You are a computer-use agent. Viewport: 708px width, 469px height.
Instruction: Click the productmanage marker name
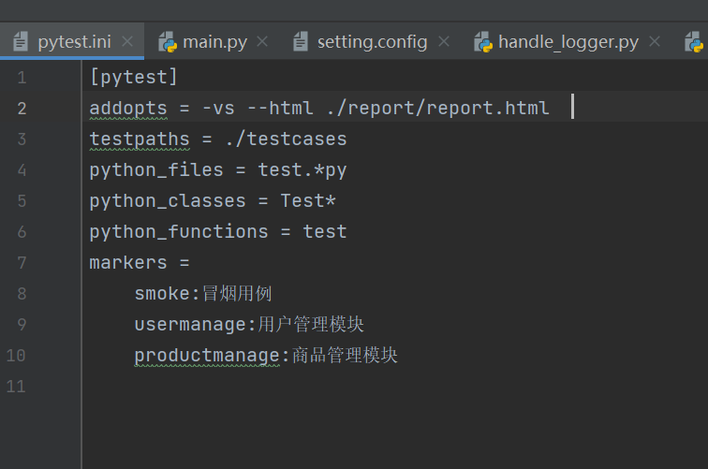coord(206,356)
